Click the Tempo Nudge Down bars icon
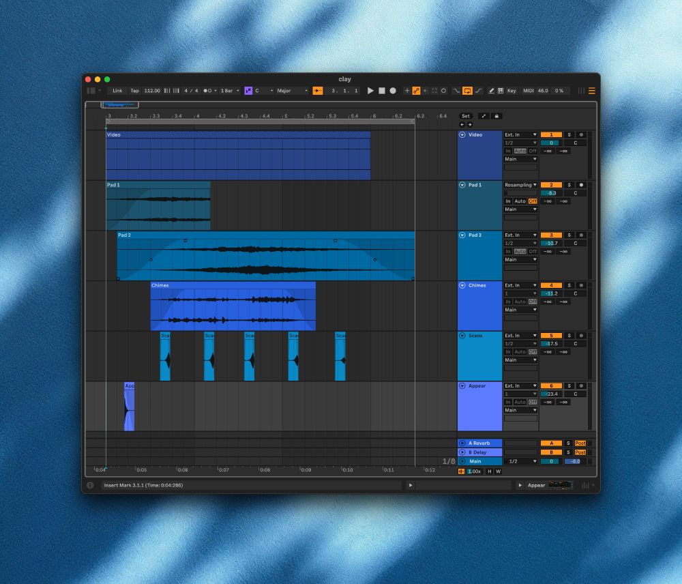Image resolution: width=682 pixels, height=584 pixels. [x=167, y=91]
